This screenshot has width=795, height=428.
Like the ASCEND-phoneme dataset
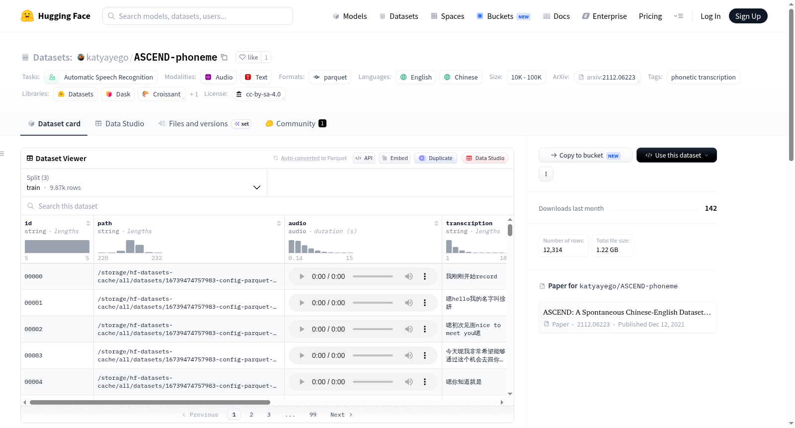248,57
